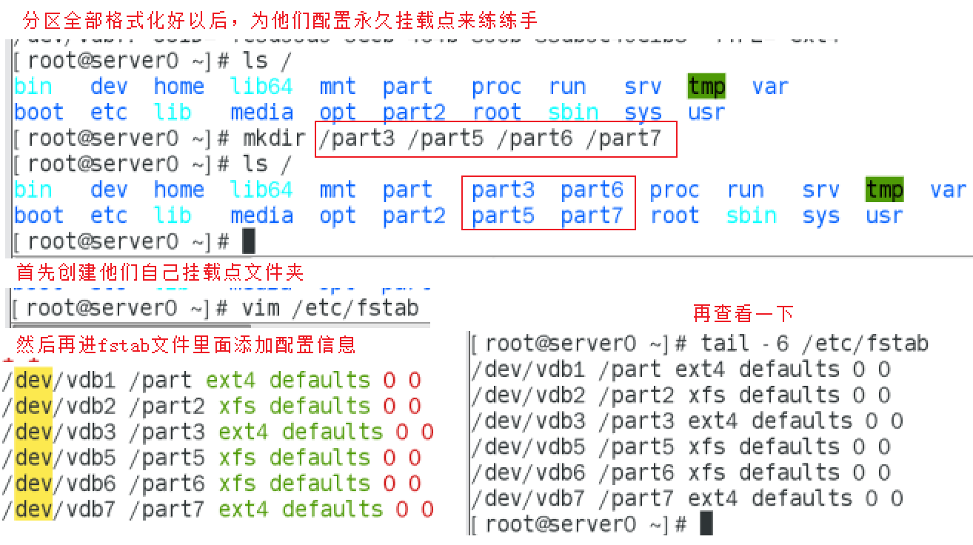The image size is (973, 545).
Task: Click green ext4 on the vim /dev/vdb1 line
Action: (x=230, y=381)
